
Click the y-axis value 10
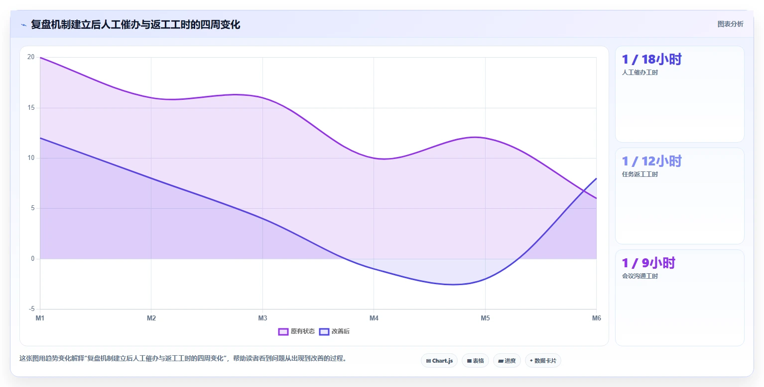click(31, 158)
